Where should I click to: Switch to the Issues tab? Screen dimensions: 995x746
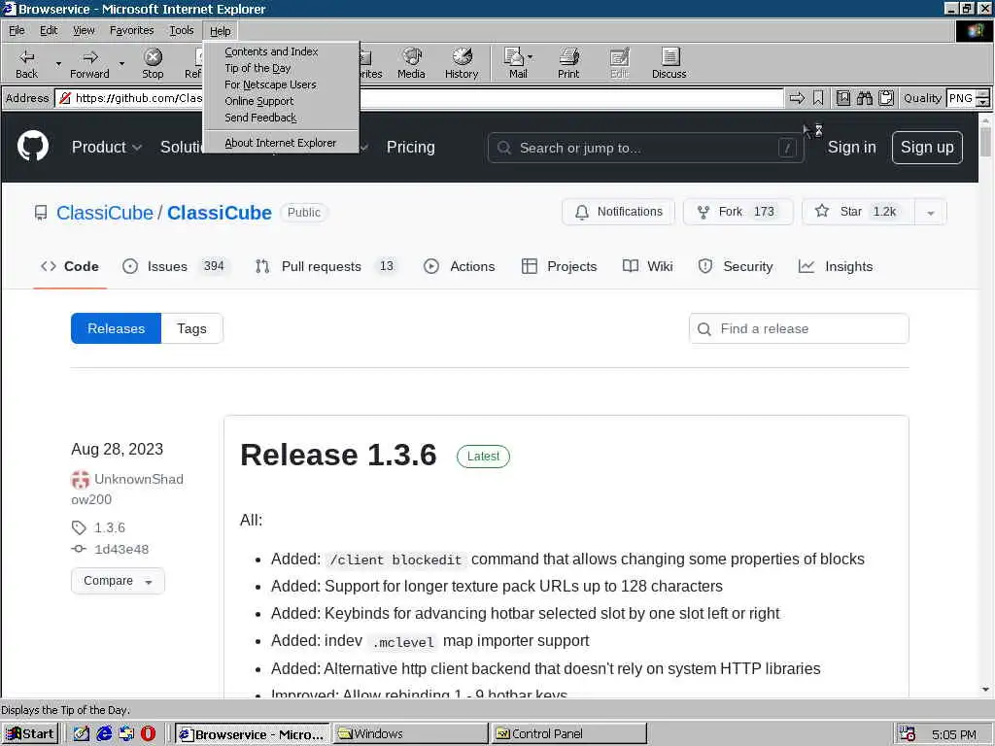click(174, 266)
